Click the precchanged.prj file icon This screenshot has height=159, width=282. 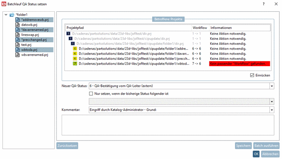click(x=17, y=40)
